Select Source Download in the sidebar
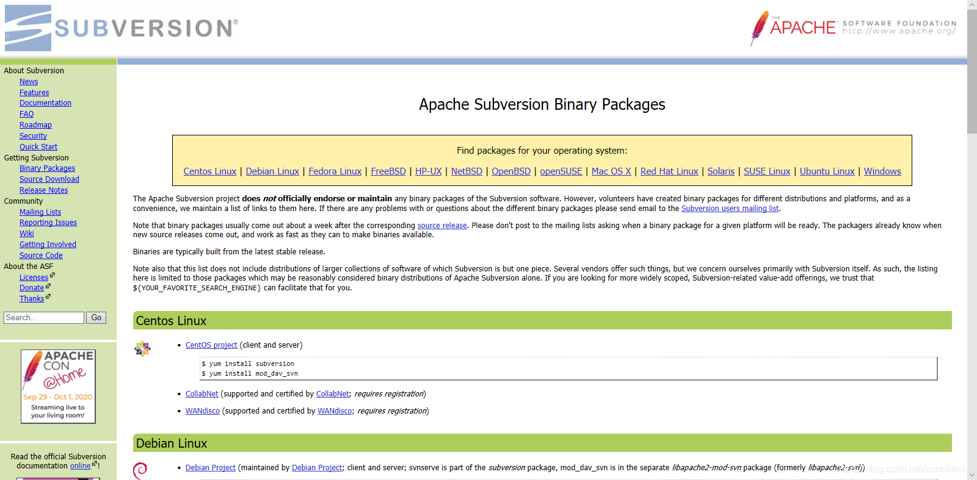 pos(49,179)
